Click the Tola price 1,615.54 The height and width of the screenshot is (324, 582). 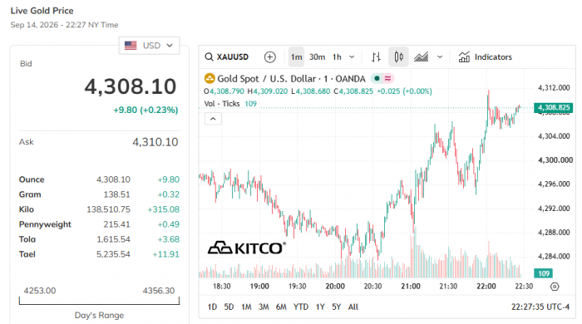(114, 239)
